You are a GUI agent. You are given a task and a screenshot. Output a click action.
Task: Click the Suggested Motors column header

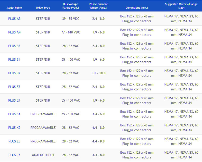pyautogui.click(x=181, y=6)
